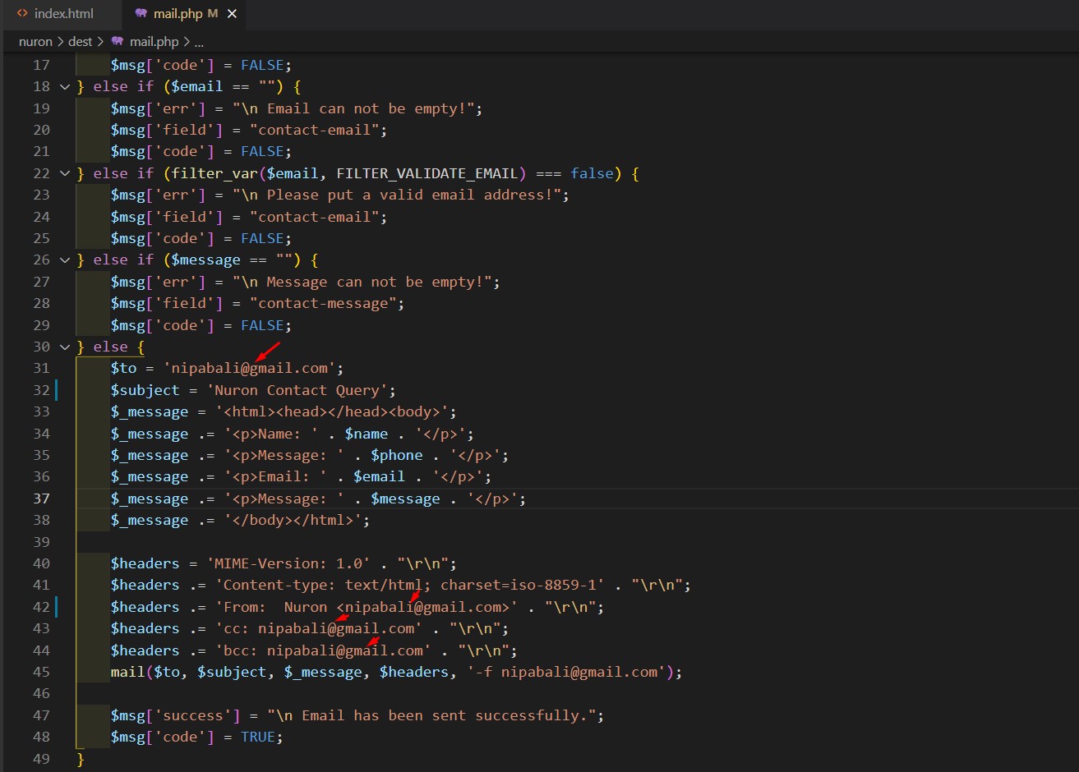Click the 'nipabali@gmail.com' string on line 31
Screen dimensions: 1079x772
coord(249,368)
